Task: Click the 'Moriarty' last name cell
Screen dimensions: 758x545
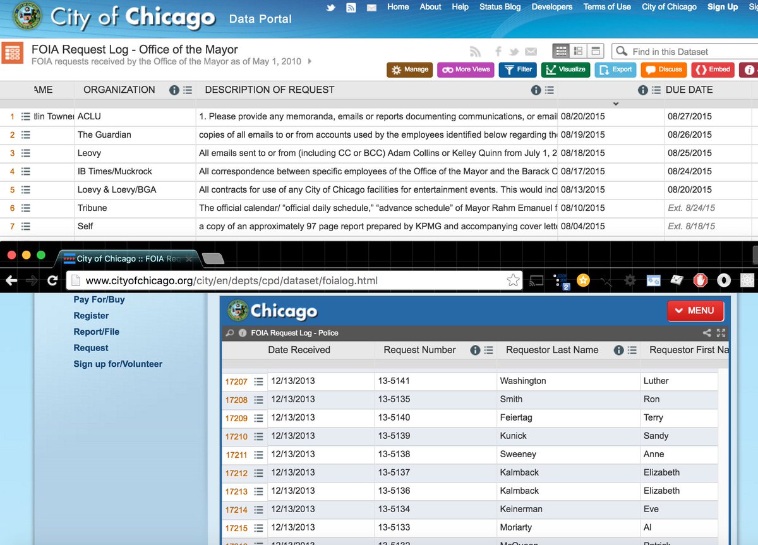Action: click(x=568, y=527)
